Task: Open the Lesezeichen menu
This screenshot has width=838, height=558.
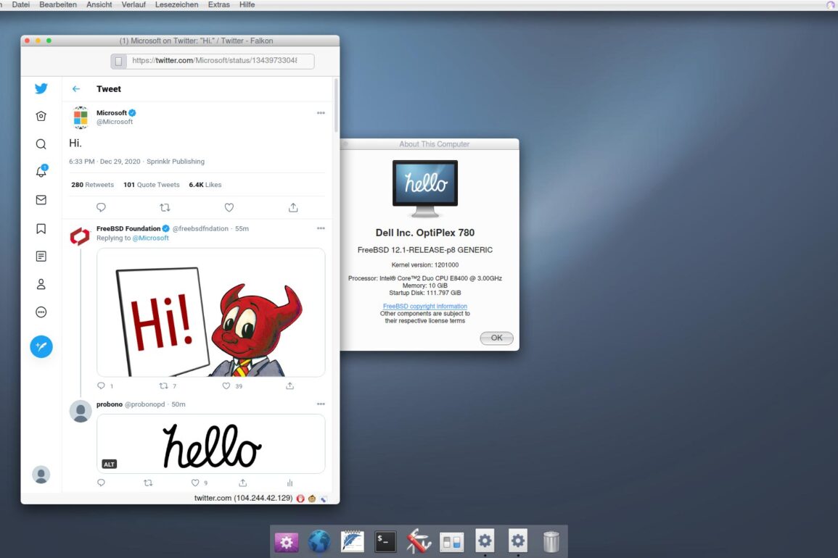Action: (x=176, y=4)
